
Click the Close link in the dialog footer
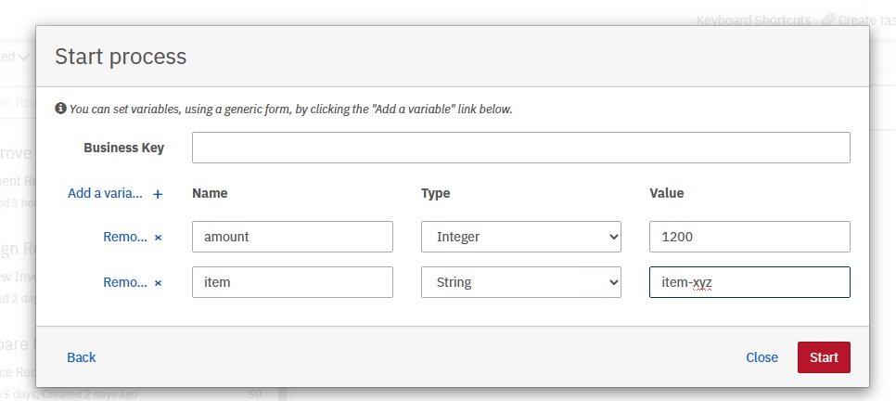[762, 357]
